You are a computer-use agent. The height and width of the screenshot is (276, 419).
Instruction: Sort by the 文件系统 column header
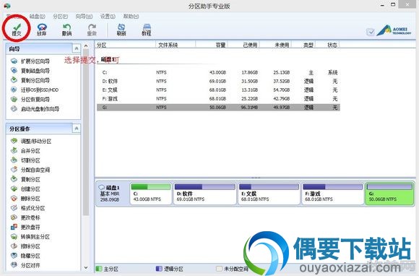176,45
